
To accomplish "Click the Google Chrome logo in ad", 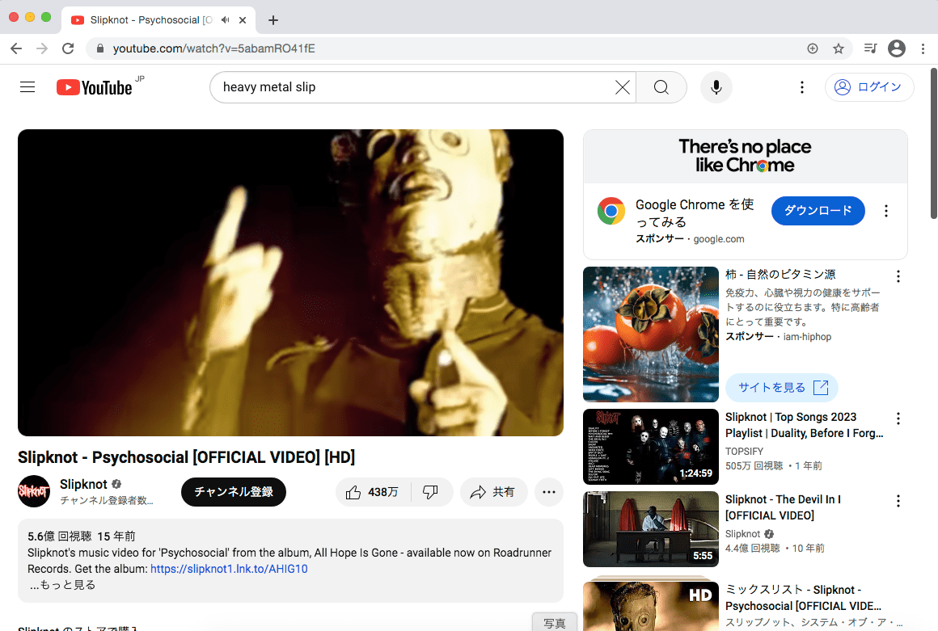I will (x=611, y=211).
